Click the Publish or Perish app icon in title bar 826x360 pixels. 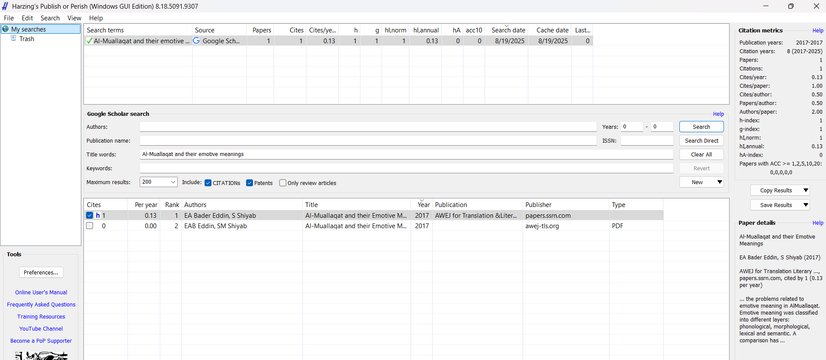tap(5, 6)
